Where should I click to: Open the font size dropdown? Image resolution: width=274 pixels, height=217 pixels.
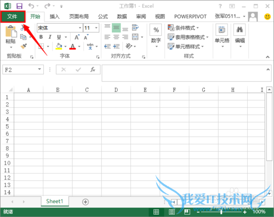click(96, 28)
